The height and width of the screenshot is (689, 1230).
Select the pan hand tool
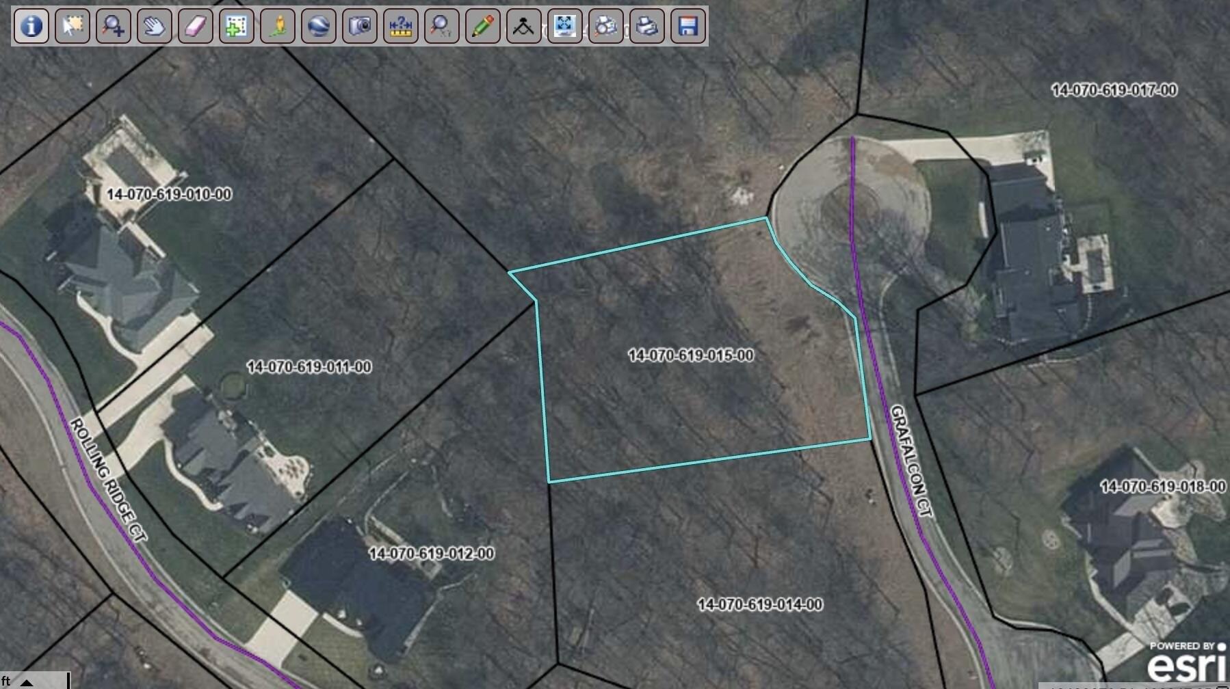pyautogui.click(x=155, y=26)
